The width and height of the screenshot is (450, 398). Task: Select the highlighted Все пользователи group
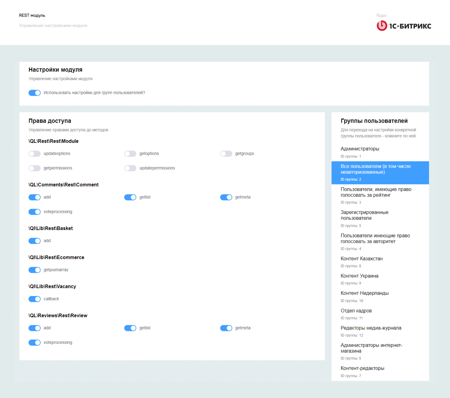(376, 169)
